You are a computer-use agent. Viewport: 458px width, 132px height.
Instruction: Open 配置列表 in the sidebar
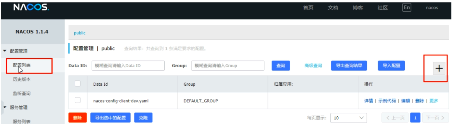[x=22, y=65]
